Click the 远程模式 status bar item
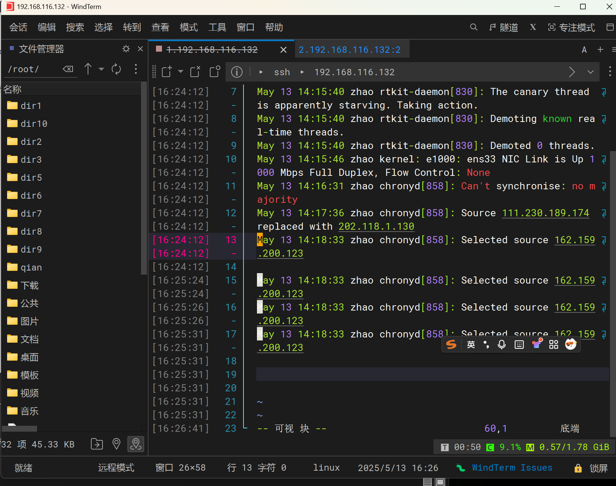Image resolution: width=616 pixels, height=486 pixels. point(116,468)
